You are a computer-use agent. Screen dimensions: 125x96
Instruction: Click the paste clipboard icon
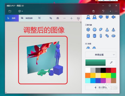click(x=93, y=11)
